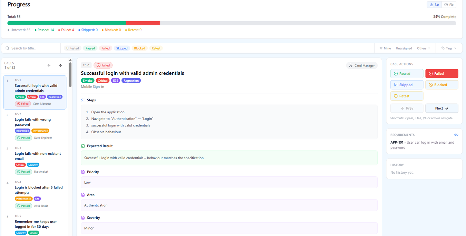Open case Remember-me keeps user logged in

click(x=35, y=224)
